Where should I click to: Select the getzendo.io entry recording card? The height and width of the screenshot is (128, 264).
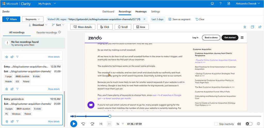pyautogui.click(x=32, y=110)
